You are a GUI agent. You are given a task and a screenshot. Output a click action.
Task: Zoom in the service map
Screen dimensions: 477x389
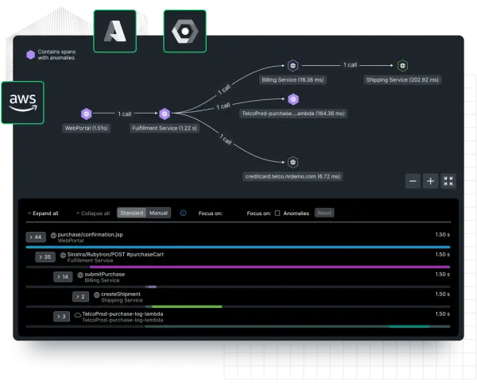(430, 181)
